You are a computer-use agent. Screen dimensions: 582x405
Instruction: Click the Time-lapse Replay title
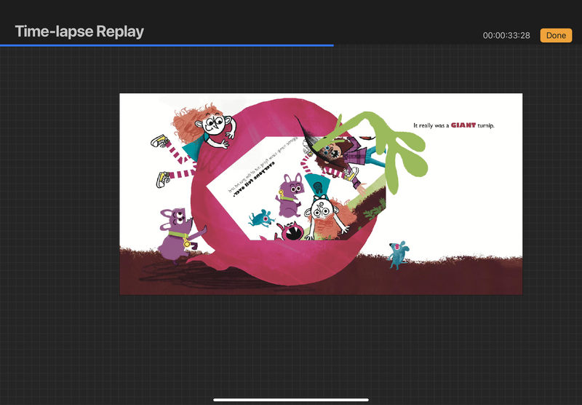(x=79, y=31)
